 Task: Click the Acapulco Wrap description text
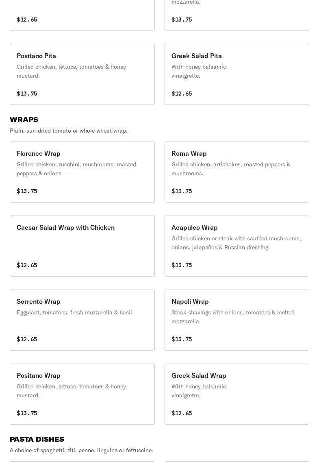236,243
